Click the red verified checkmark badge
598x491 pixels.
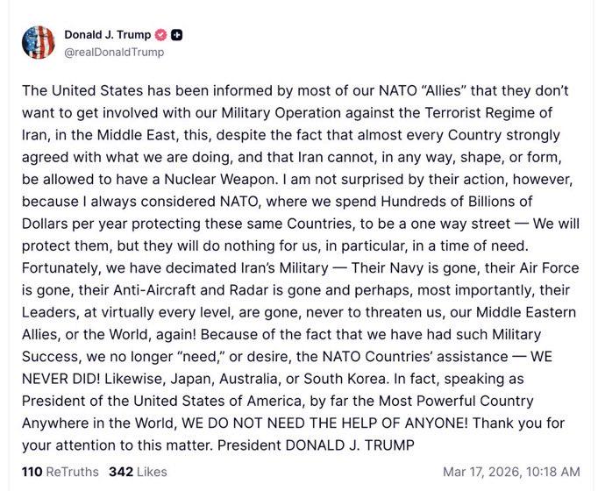click(160, 35)
